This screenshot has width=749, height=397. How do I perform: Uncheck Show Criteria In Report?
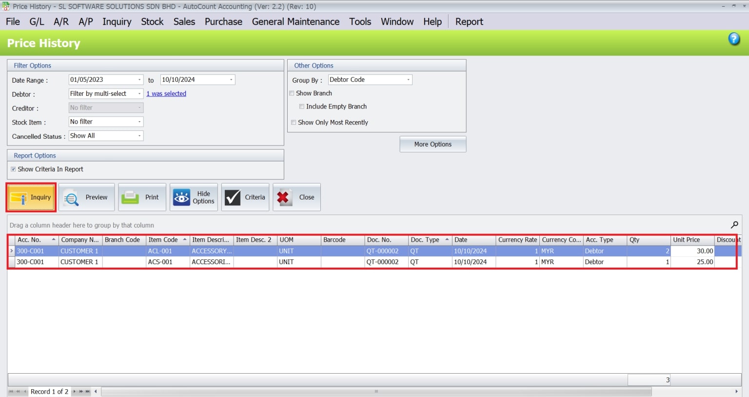click(x=13, y=169)
